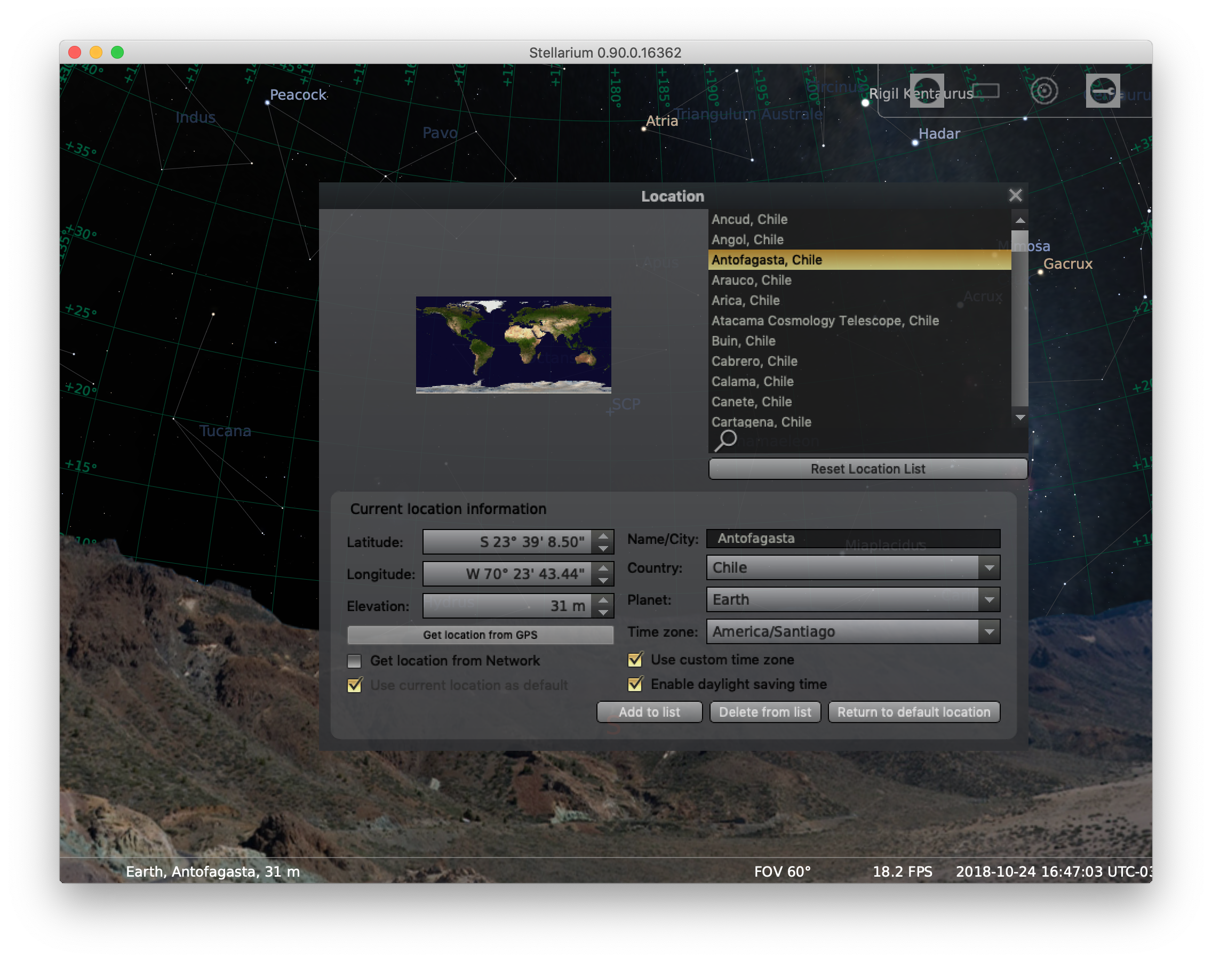1212x962 pixels.
Task: Click the location list scroll-down arrow
Action: coord(1020,417)
